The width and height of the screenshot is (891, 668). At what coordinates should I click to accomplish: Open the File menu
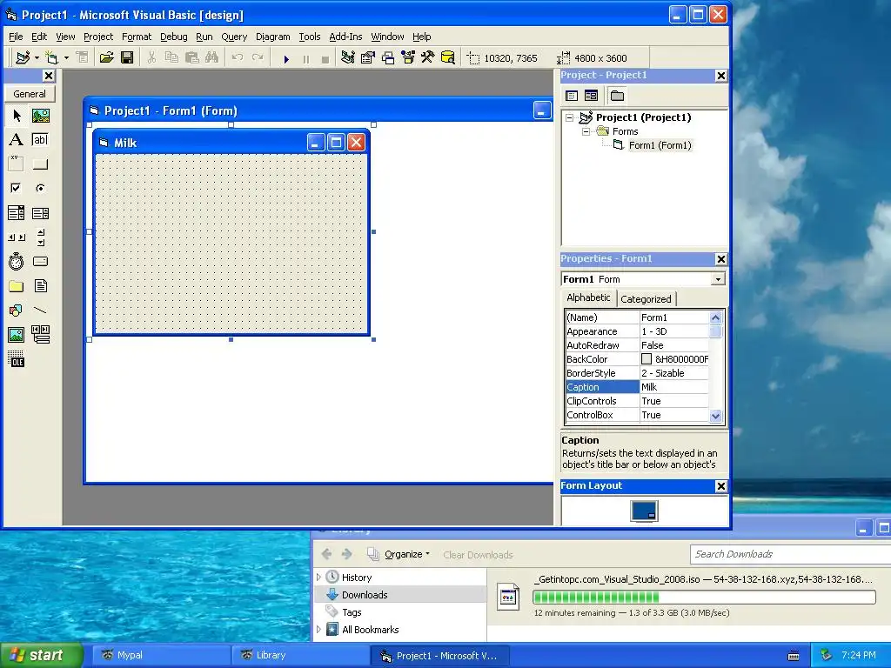coord(16,37)
